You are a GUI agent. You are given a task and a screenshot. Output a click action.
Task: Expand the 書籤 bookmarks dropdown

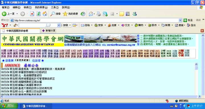coord(184,25)
